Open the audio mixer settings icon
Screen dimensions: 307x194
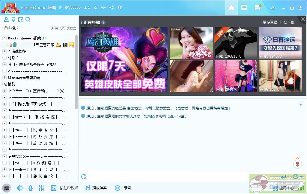[41, 188]
